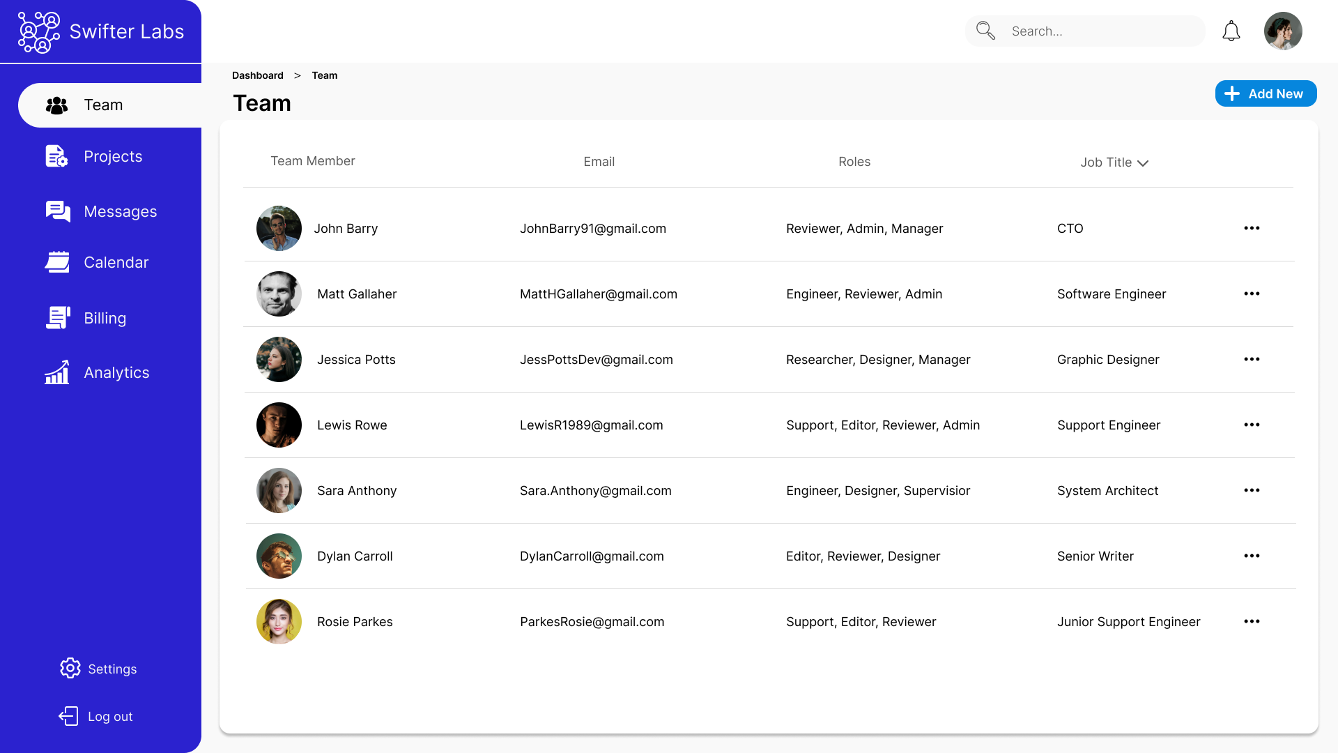Click the Swifter Labs logo

point(39,32)
